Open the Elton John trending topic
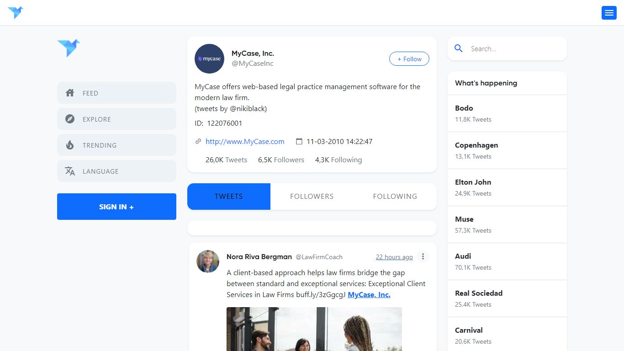This screenshot has width=624, height=351. tap(507, 187)
